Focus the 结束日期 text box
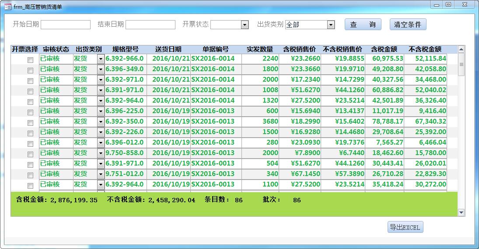This screenshot has width=479, height=249. click(150, 25)
